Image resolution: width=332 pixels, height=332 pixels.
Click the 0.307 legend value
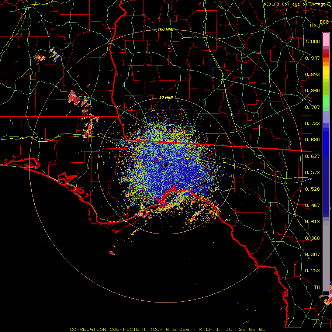(312, 255)
